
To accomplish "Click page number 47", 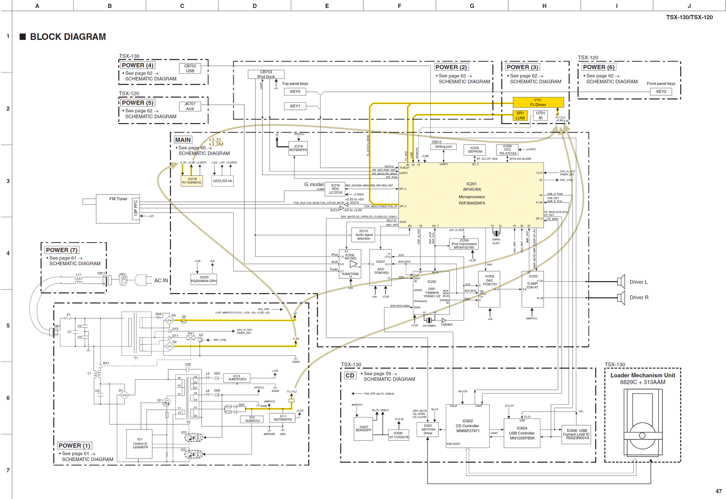I will 718,491.
